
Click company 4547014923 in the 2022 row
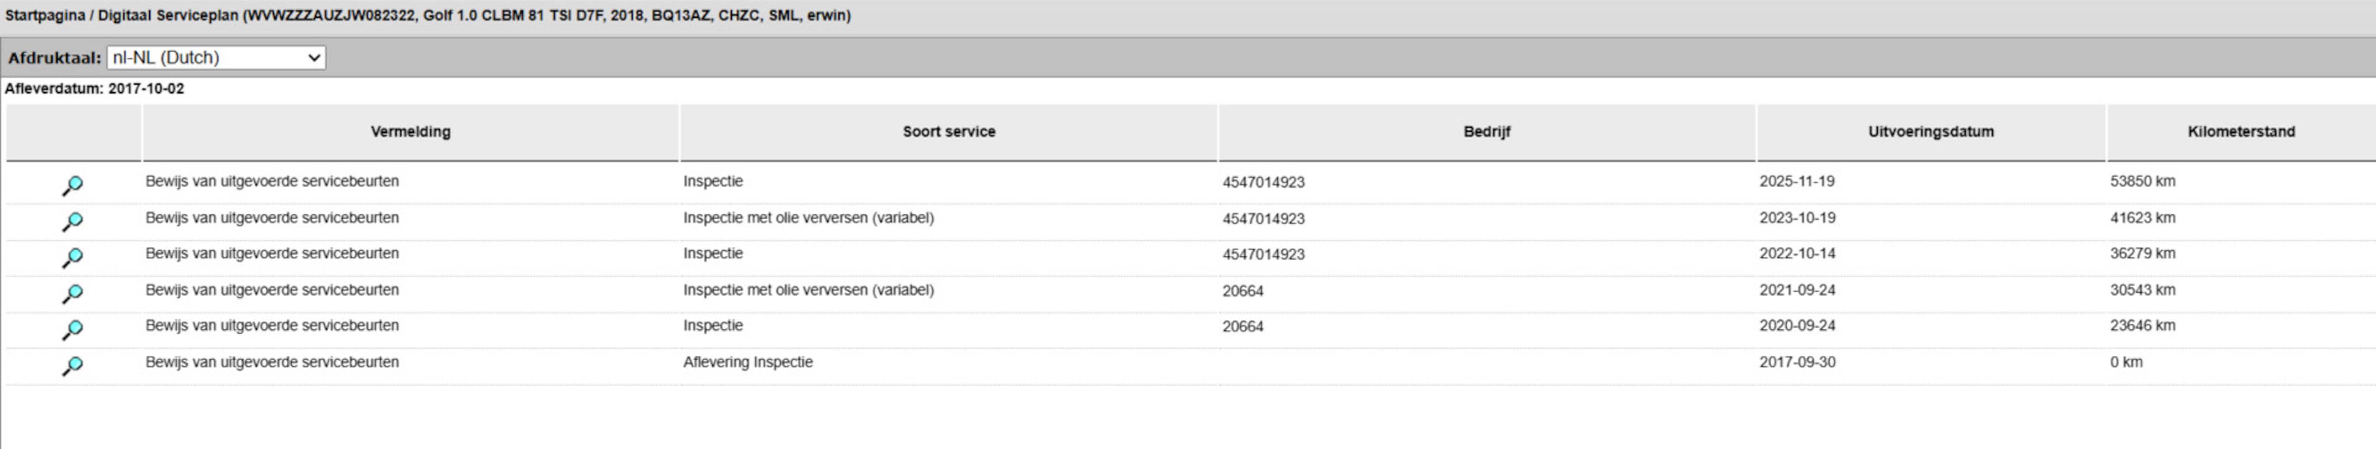[x=1263, y=255]
